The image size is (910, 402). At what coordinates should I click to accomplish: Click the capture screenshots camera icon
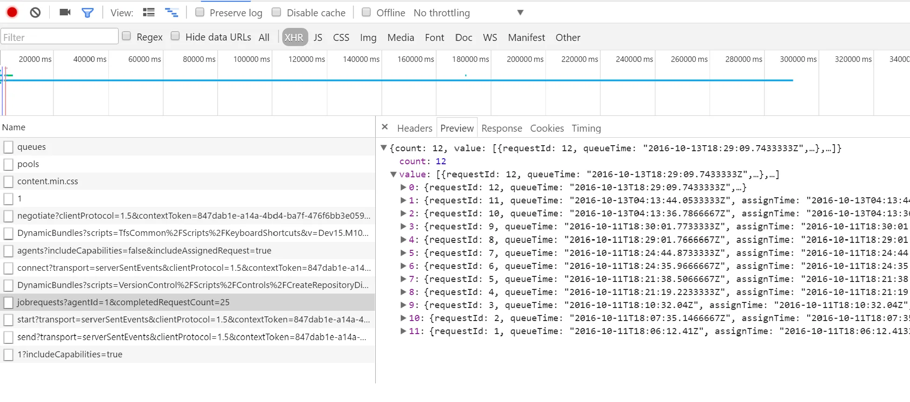65,13
